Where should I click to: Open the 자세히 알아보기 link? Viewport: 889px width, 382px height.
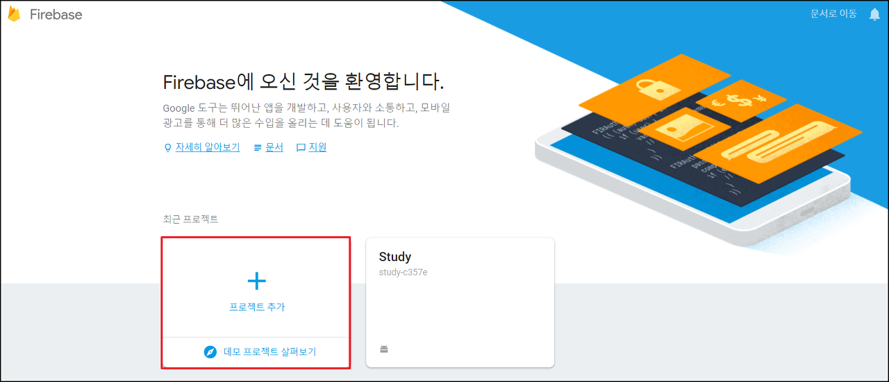pos(208,147)
